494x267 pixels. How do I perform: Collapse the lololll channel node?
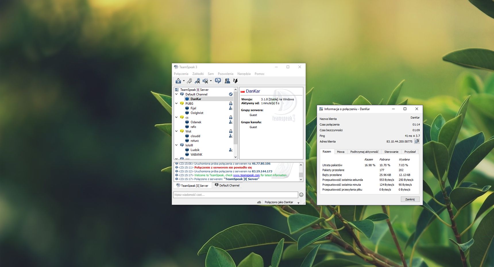pos(176,145)
